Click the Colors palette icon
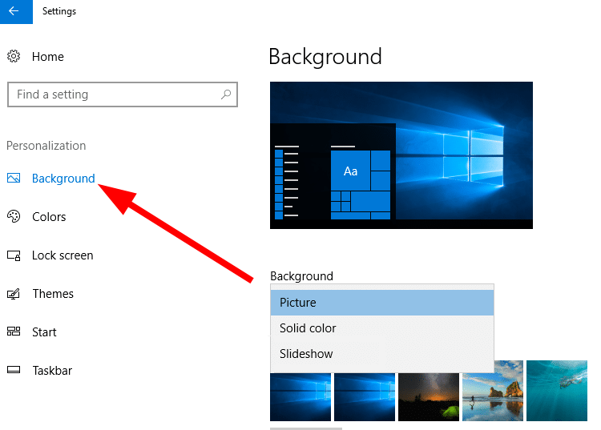The image size is (601, 430). click(x=14, y=216)
